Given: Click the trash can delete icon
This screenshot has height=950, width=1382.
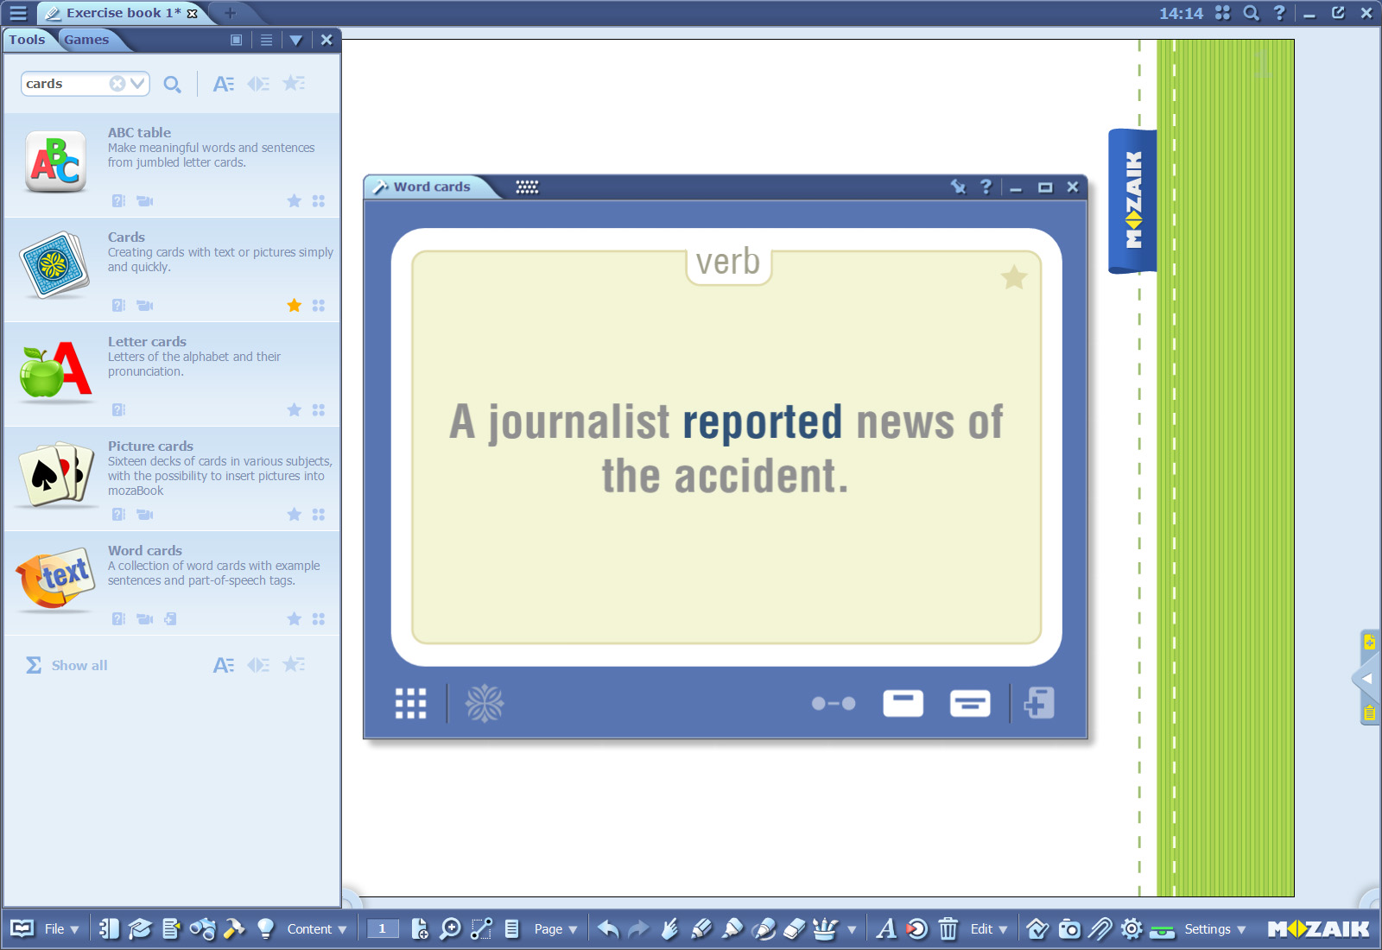Looking at the screenshot, I should click(948, 929).
